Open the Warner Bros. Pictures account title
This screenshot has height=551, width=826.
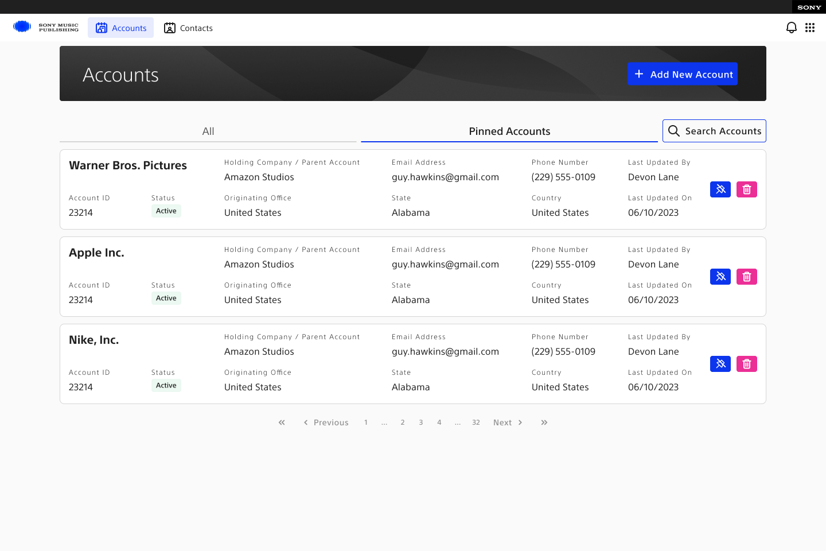point(128,166)
